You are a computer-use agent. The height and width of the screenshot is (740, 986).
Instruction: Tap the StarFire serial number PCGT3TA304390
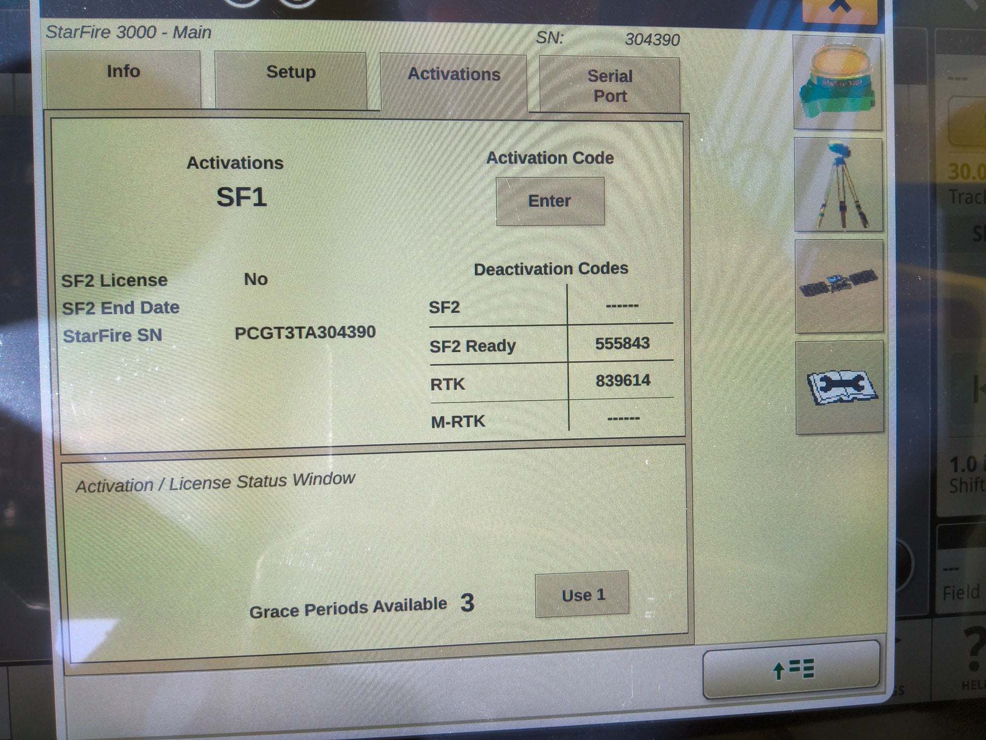click(305, 332)
